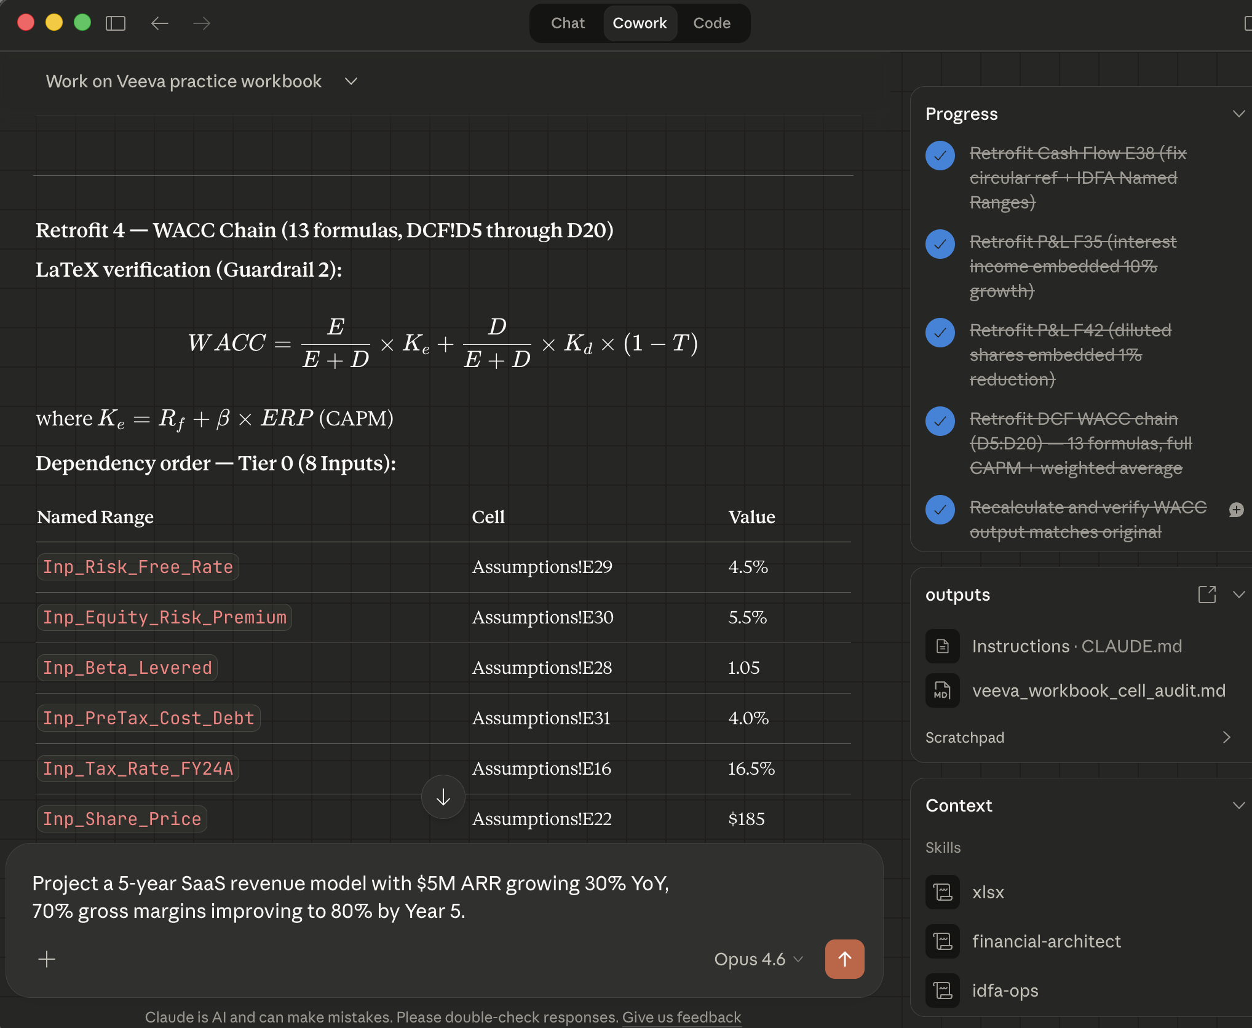Image resolution: width=1252 pixels, height=1028 pixels.
Task: Switch to the Code tab
Action: tap(711, 23)
